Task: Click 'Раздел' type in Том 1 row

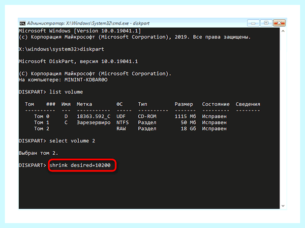Action: click(x=147, y=123)
